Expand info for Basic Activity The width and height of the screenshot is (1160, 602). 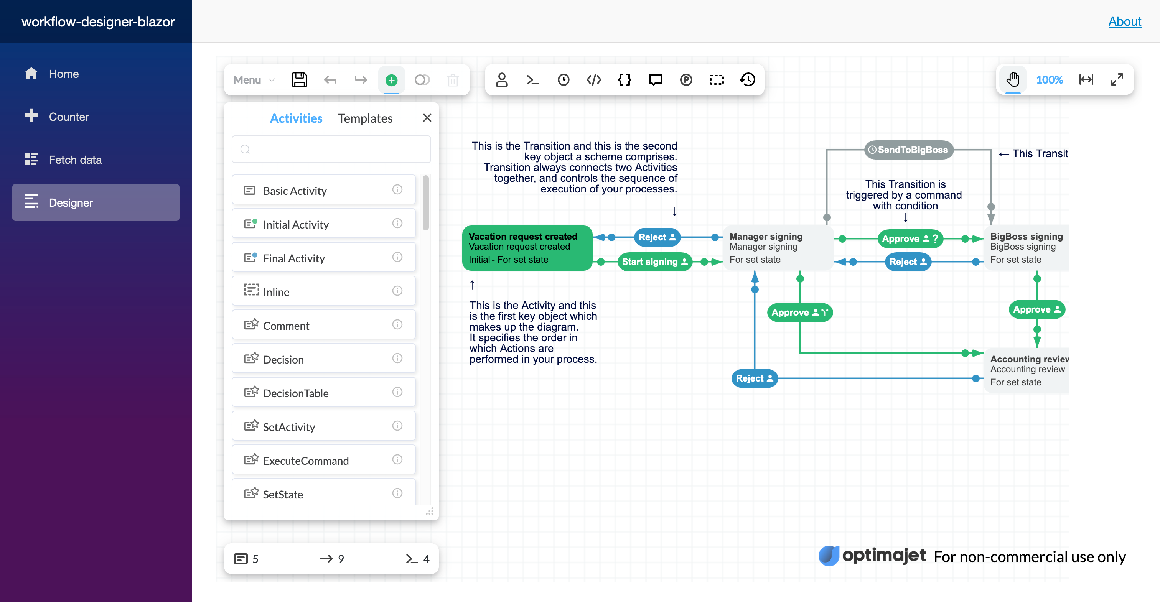pyautogui.click(x=397, y=189)
